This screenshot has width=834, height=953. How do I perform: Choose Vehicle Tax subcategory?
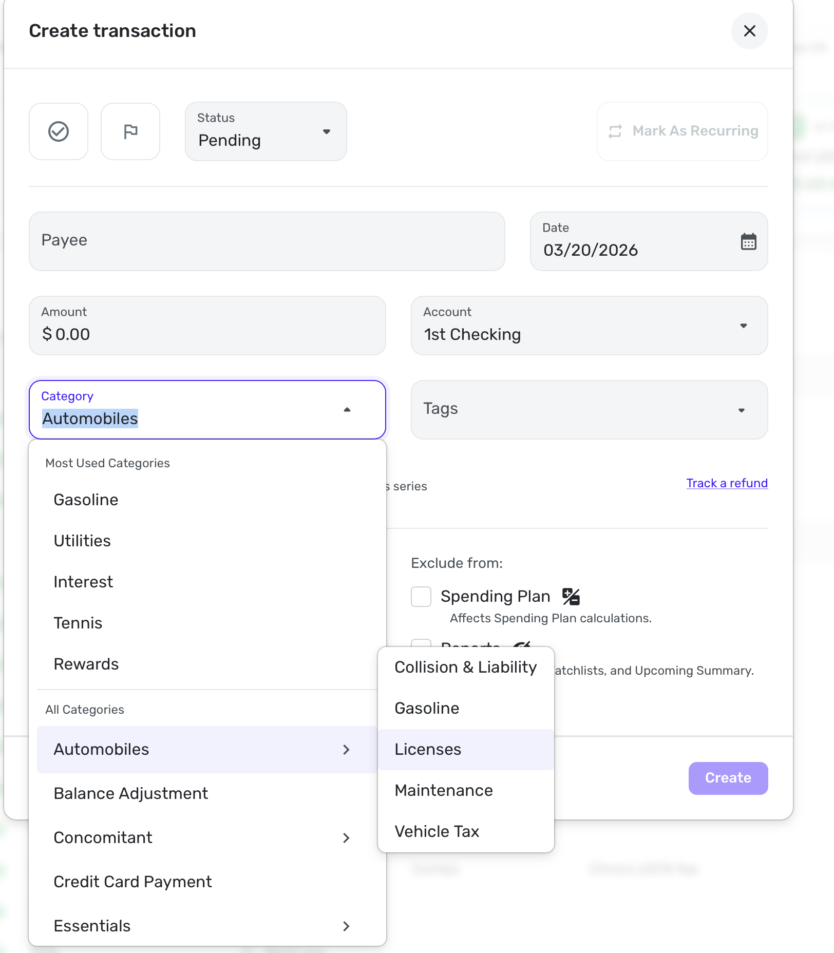point(437,831)
